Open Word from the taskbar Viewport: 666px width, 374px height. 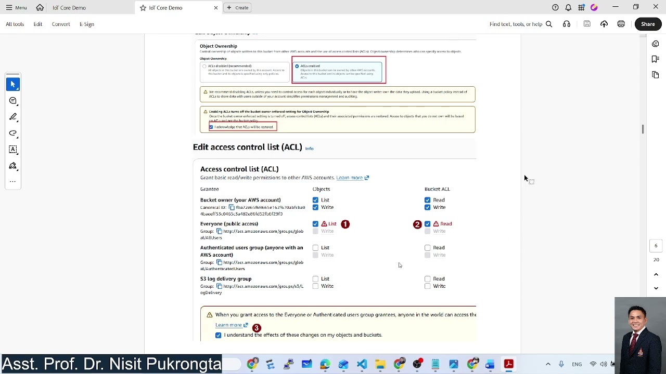pos(490,364)
